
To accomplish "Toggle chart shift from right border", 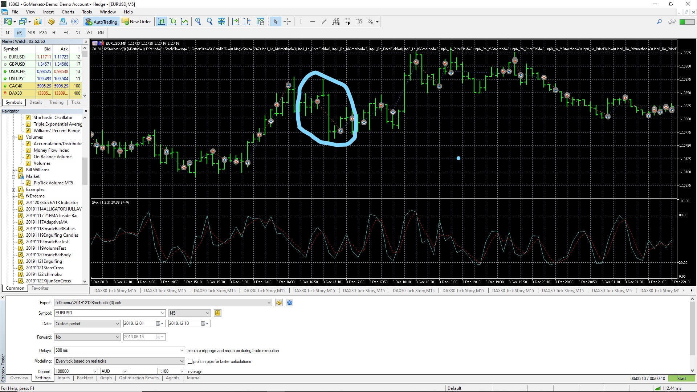I will (247, 22).
